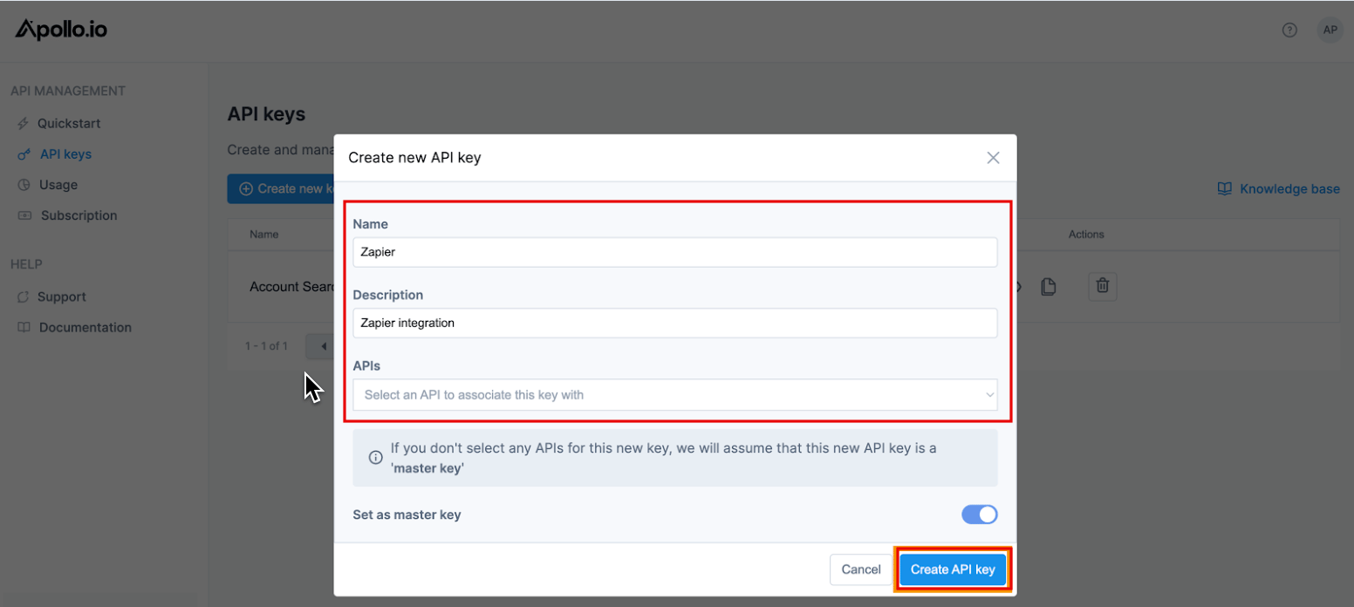Click the Usage pie chart icon
Image resolution: width=1354 pixels, height=607 pixels.
[24, 185]
